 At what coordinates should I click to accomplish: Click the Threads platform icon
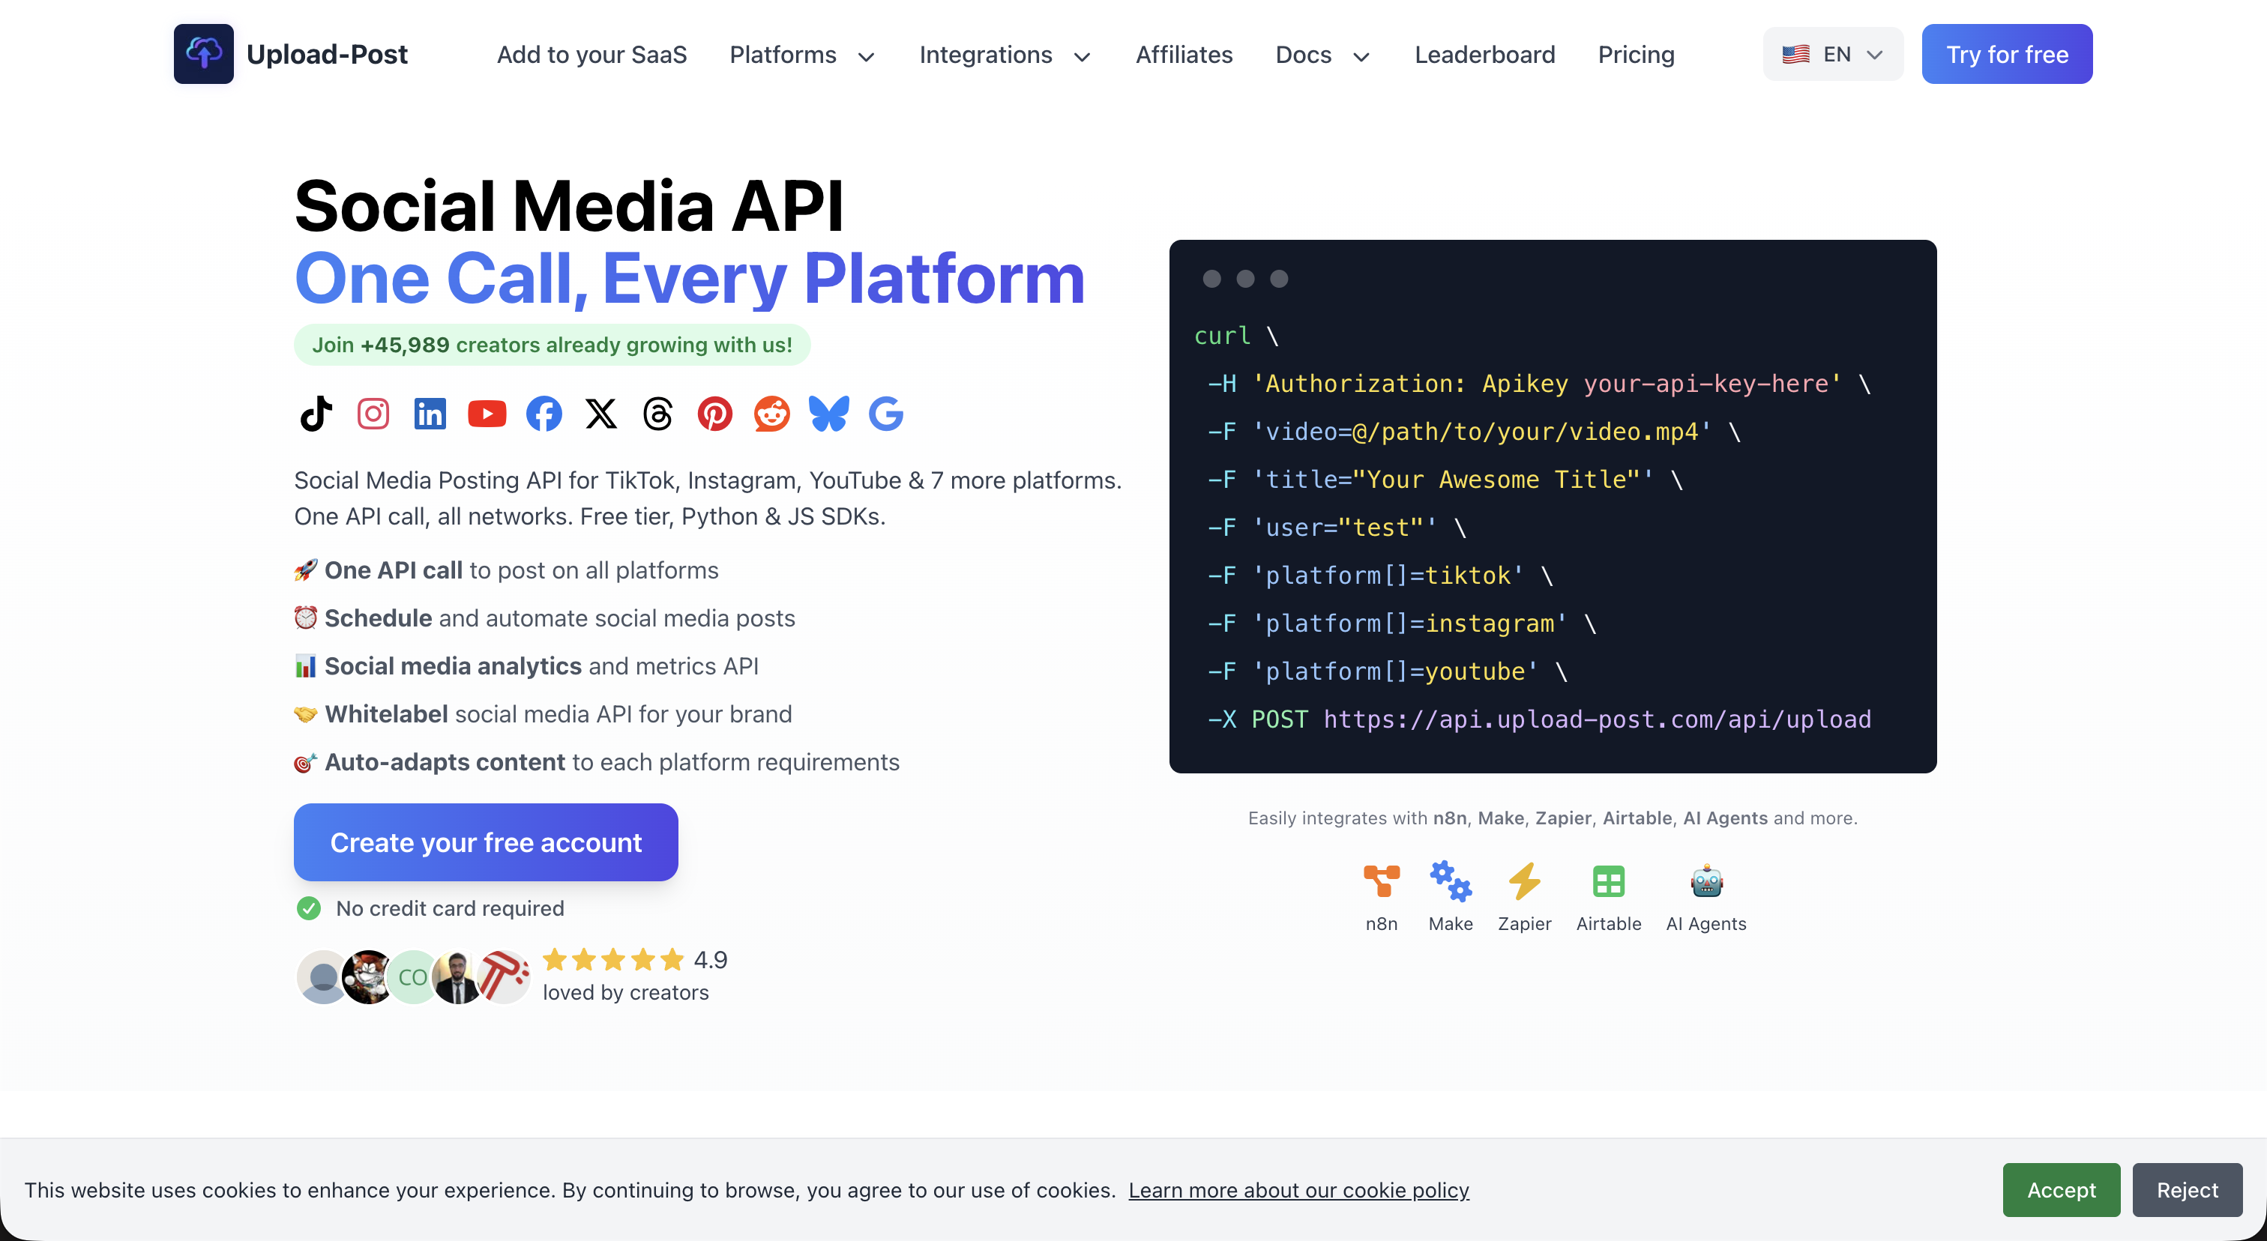(657, 414)
